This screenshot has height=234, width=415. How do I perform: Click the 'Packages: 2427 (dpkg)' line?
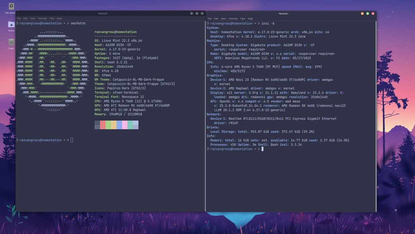click(127, 58)
